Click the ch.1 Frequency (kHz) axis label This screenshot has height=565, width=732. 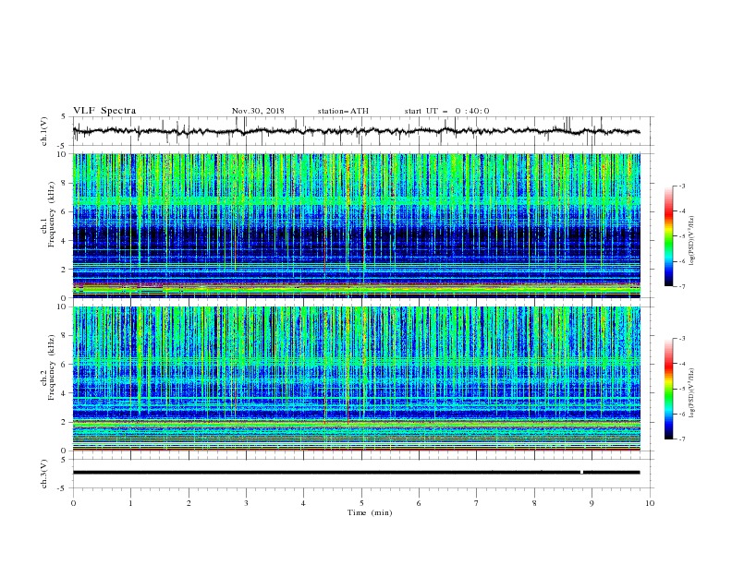point(47,225)
